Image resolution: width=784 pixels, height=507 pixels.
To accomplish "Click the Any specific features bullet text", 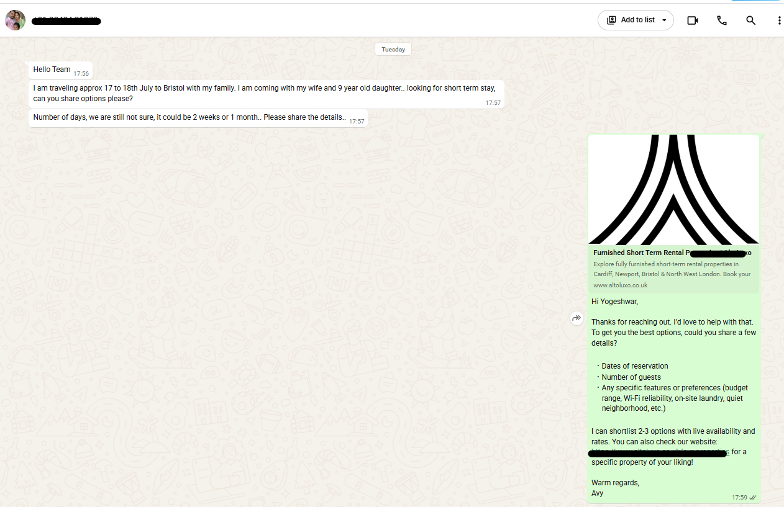I will tap(675, 398).
